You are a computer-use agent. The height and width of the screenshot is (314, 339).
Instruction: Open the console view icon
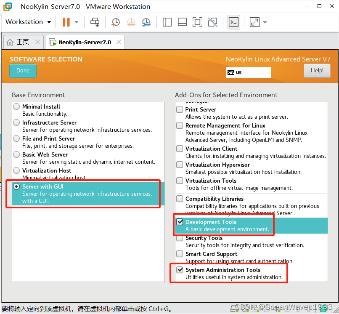234,22
